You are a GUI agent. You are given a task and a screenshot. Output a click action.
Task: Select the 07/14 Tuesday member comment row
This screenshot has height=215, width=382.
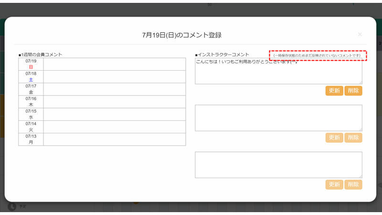click(x=114, y=127)
